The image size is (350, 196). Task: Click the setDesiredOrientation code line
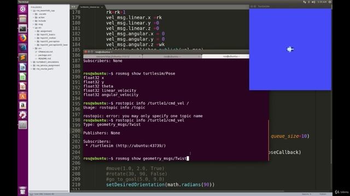(160, 185)
